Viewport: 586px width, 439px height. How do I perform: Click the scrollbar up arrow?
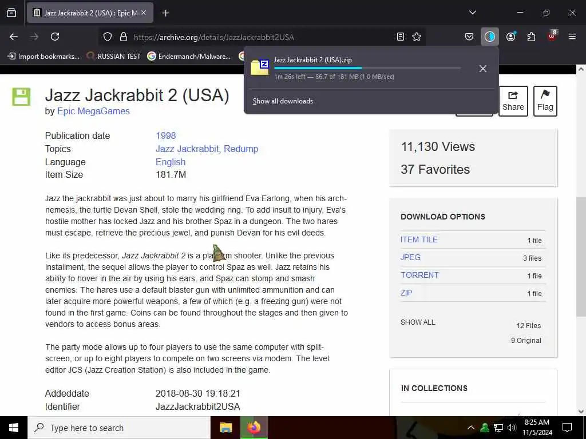(x=581, y=69)
